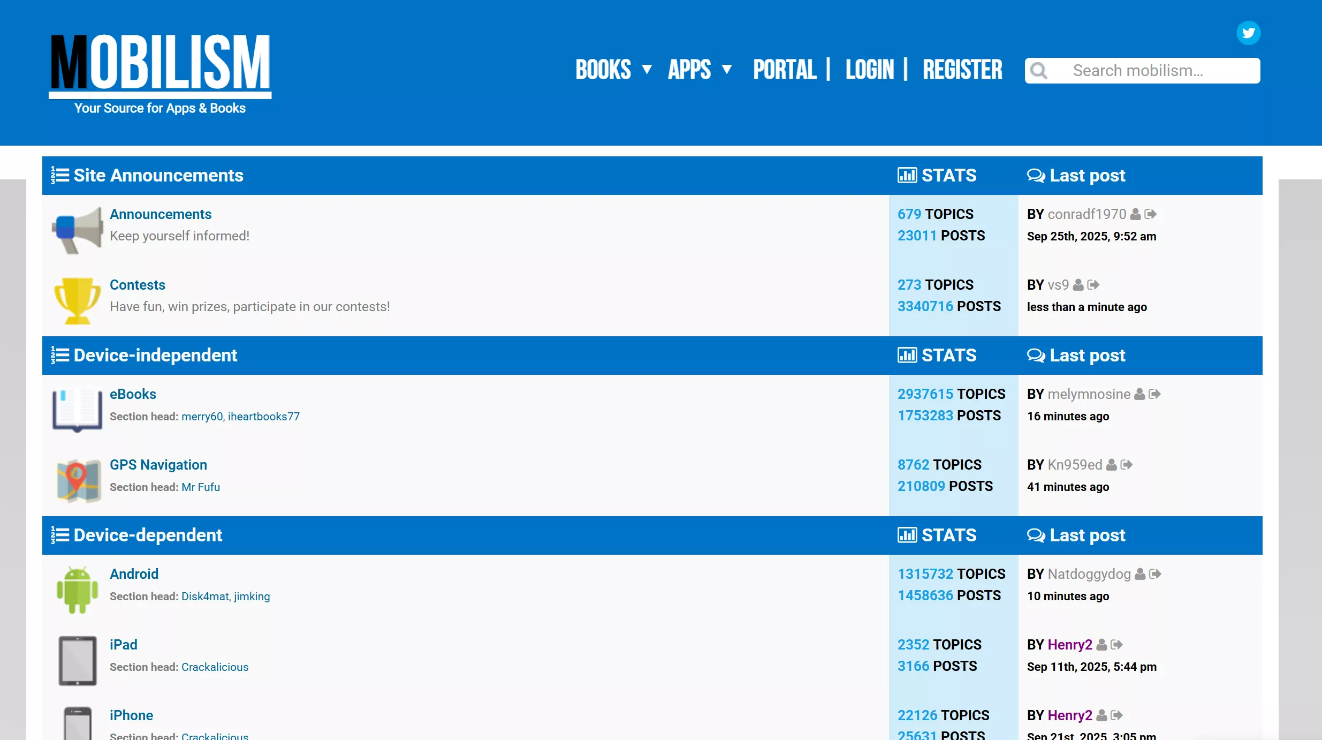Click the GPS Navigation map icon
The height and width of the screenshot is (740, 1322).
[x=78, y=480]
